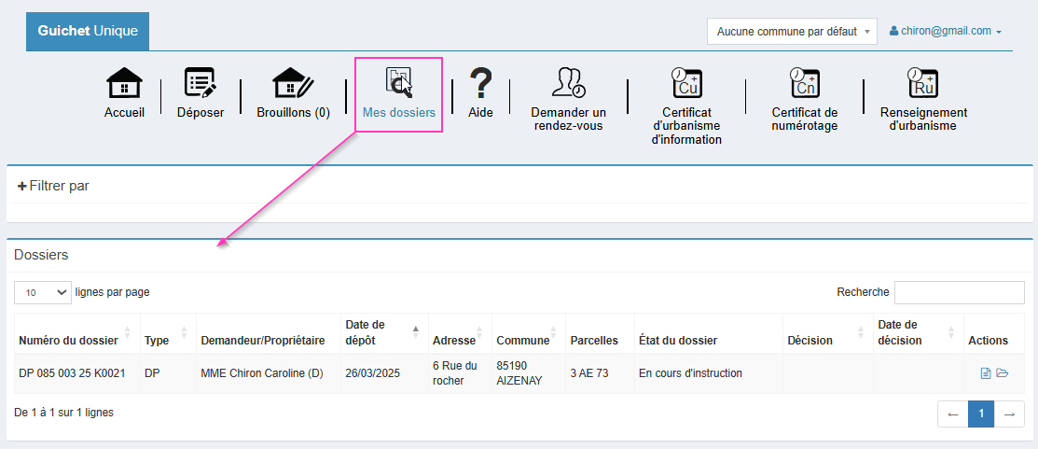Open dossier DP 085 003 25 K0021 row
Screen dimensions: 1038x449
[x=72, y=373]
